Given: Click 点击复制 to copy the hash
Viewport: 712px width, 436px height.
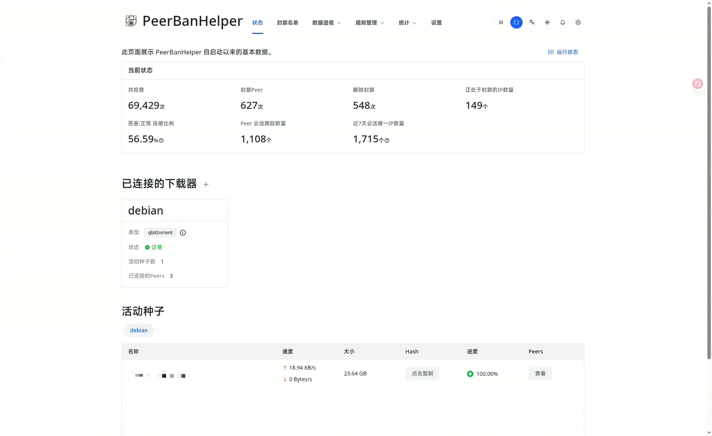Looking at the screenshot, I should [x=422, y=373].
